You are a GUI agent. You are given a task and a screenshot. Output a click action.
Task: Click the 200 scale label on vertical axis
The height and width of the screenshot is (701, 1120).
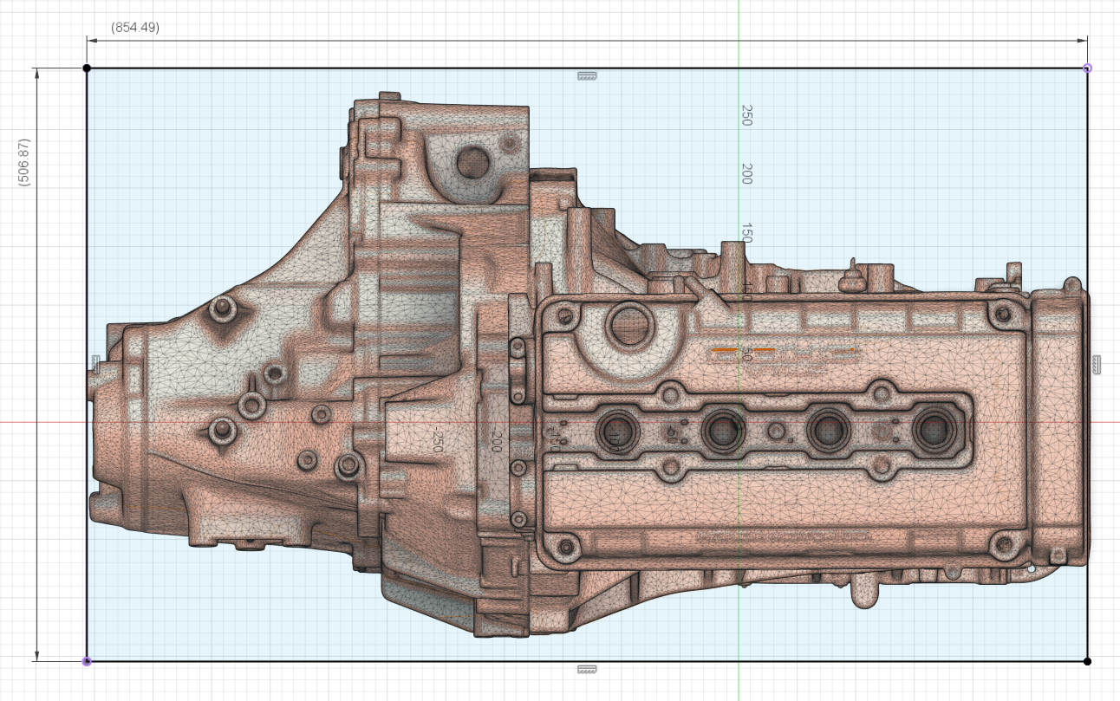pos(746,173)
